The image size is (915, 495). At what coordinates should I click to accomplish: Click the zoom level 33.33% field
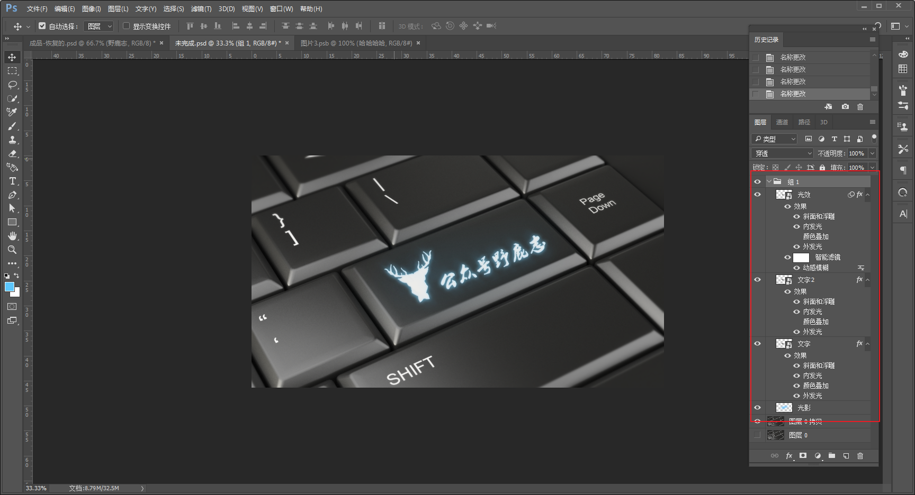36,488
